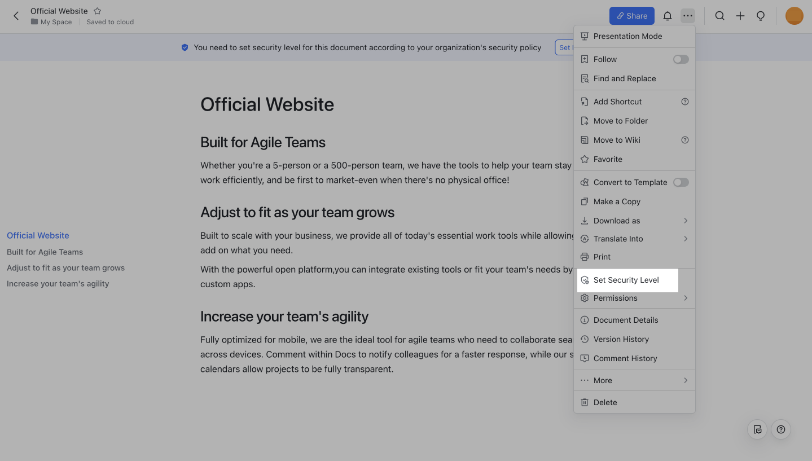This screenshot has width=812, height=461.
Task: Expand the Translate Into submenu
Action: [634, 239]
